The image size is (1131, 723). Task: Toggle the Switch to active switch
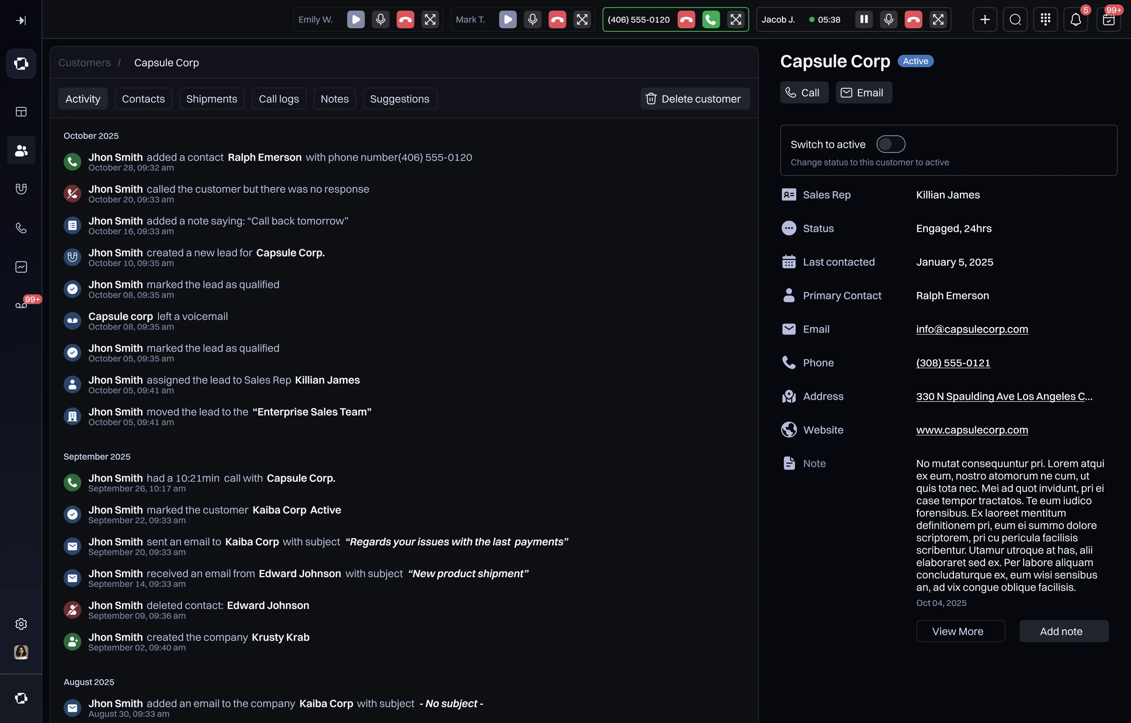(x=891, y=144)
